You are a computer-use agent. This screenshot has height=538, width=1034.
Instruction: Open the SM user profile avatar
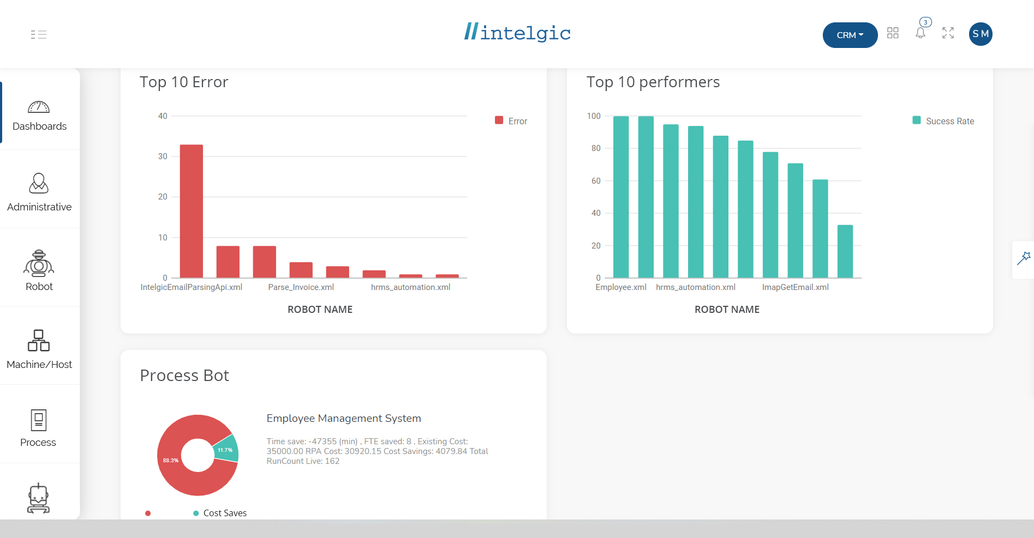(x=981, y=34)
